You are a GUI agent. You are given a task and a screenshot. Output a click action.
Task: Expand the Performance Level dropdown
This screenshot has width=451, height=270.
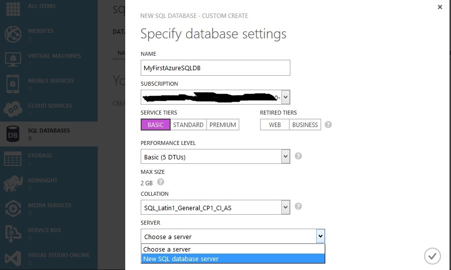coord(285,157)
